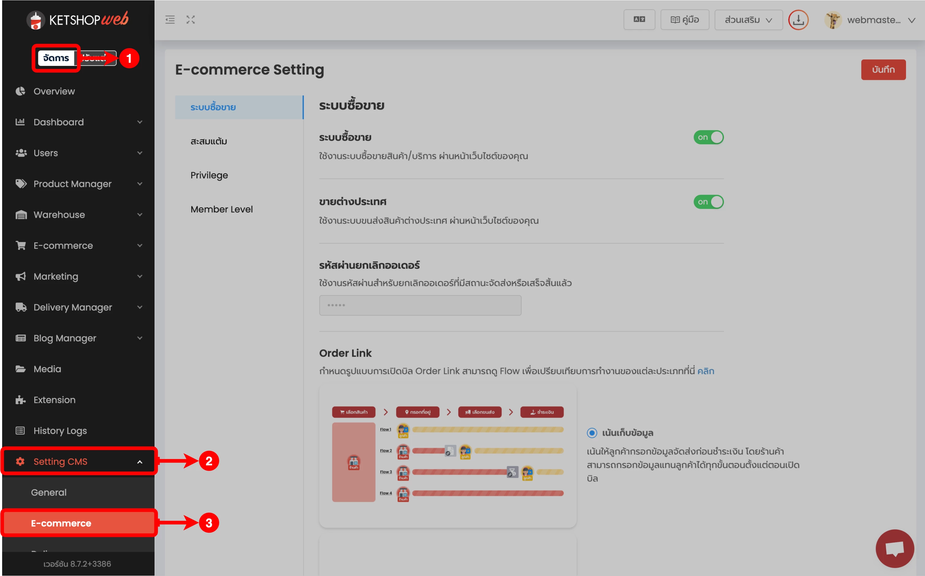The width and height of the screenshot is (925, 576).
Task: Turn off the ระบบซื้อขาย toggle
Action: (x=708, y=137)
